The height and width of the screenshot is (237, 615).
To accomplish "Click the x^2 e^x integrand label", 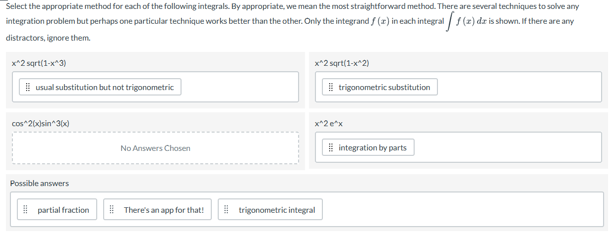I will coord(329,124).
